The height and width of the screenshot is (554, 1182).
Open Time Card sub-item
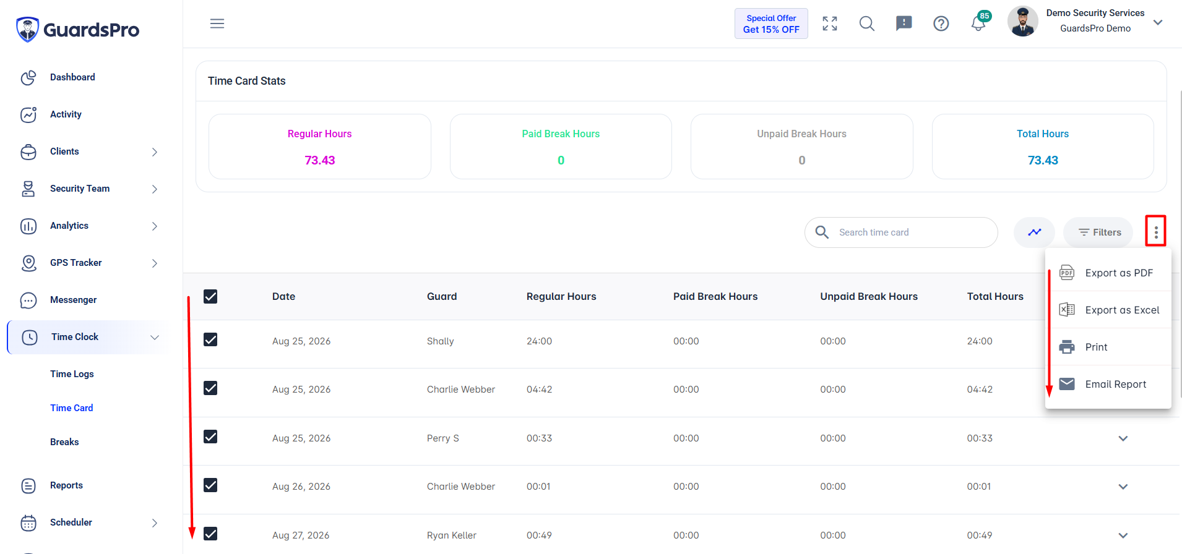click(72, 408)
